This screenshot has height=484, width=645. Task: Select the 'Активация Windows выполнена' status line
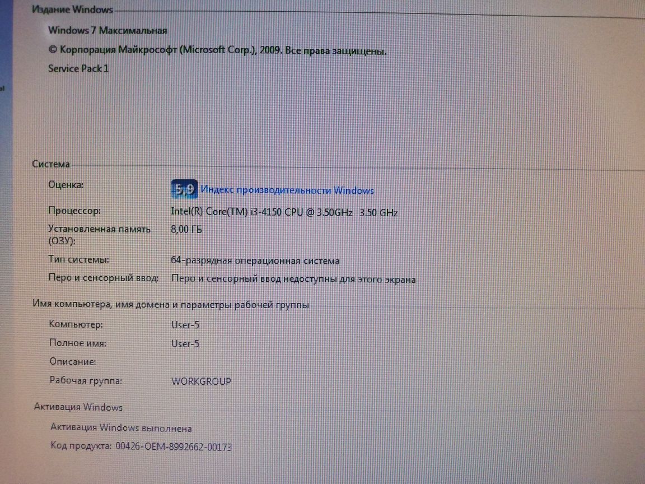pyautogui.click(x=121, y=428)
